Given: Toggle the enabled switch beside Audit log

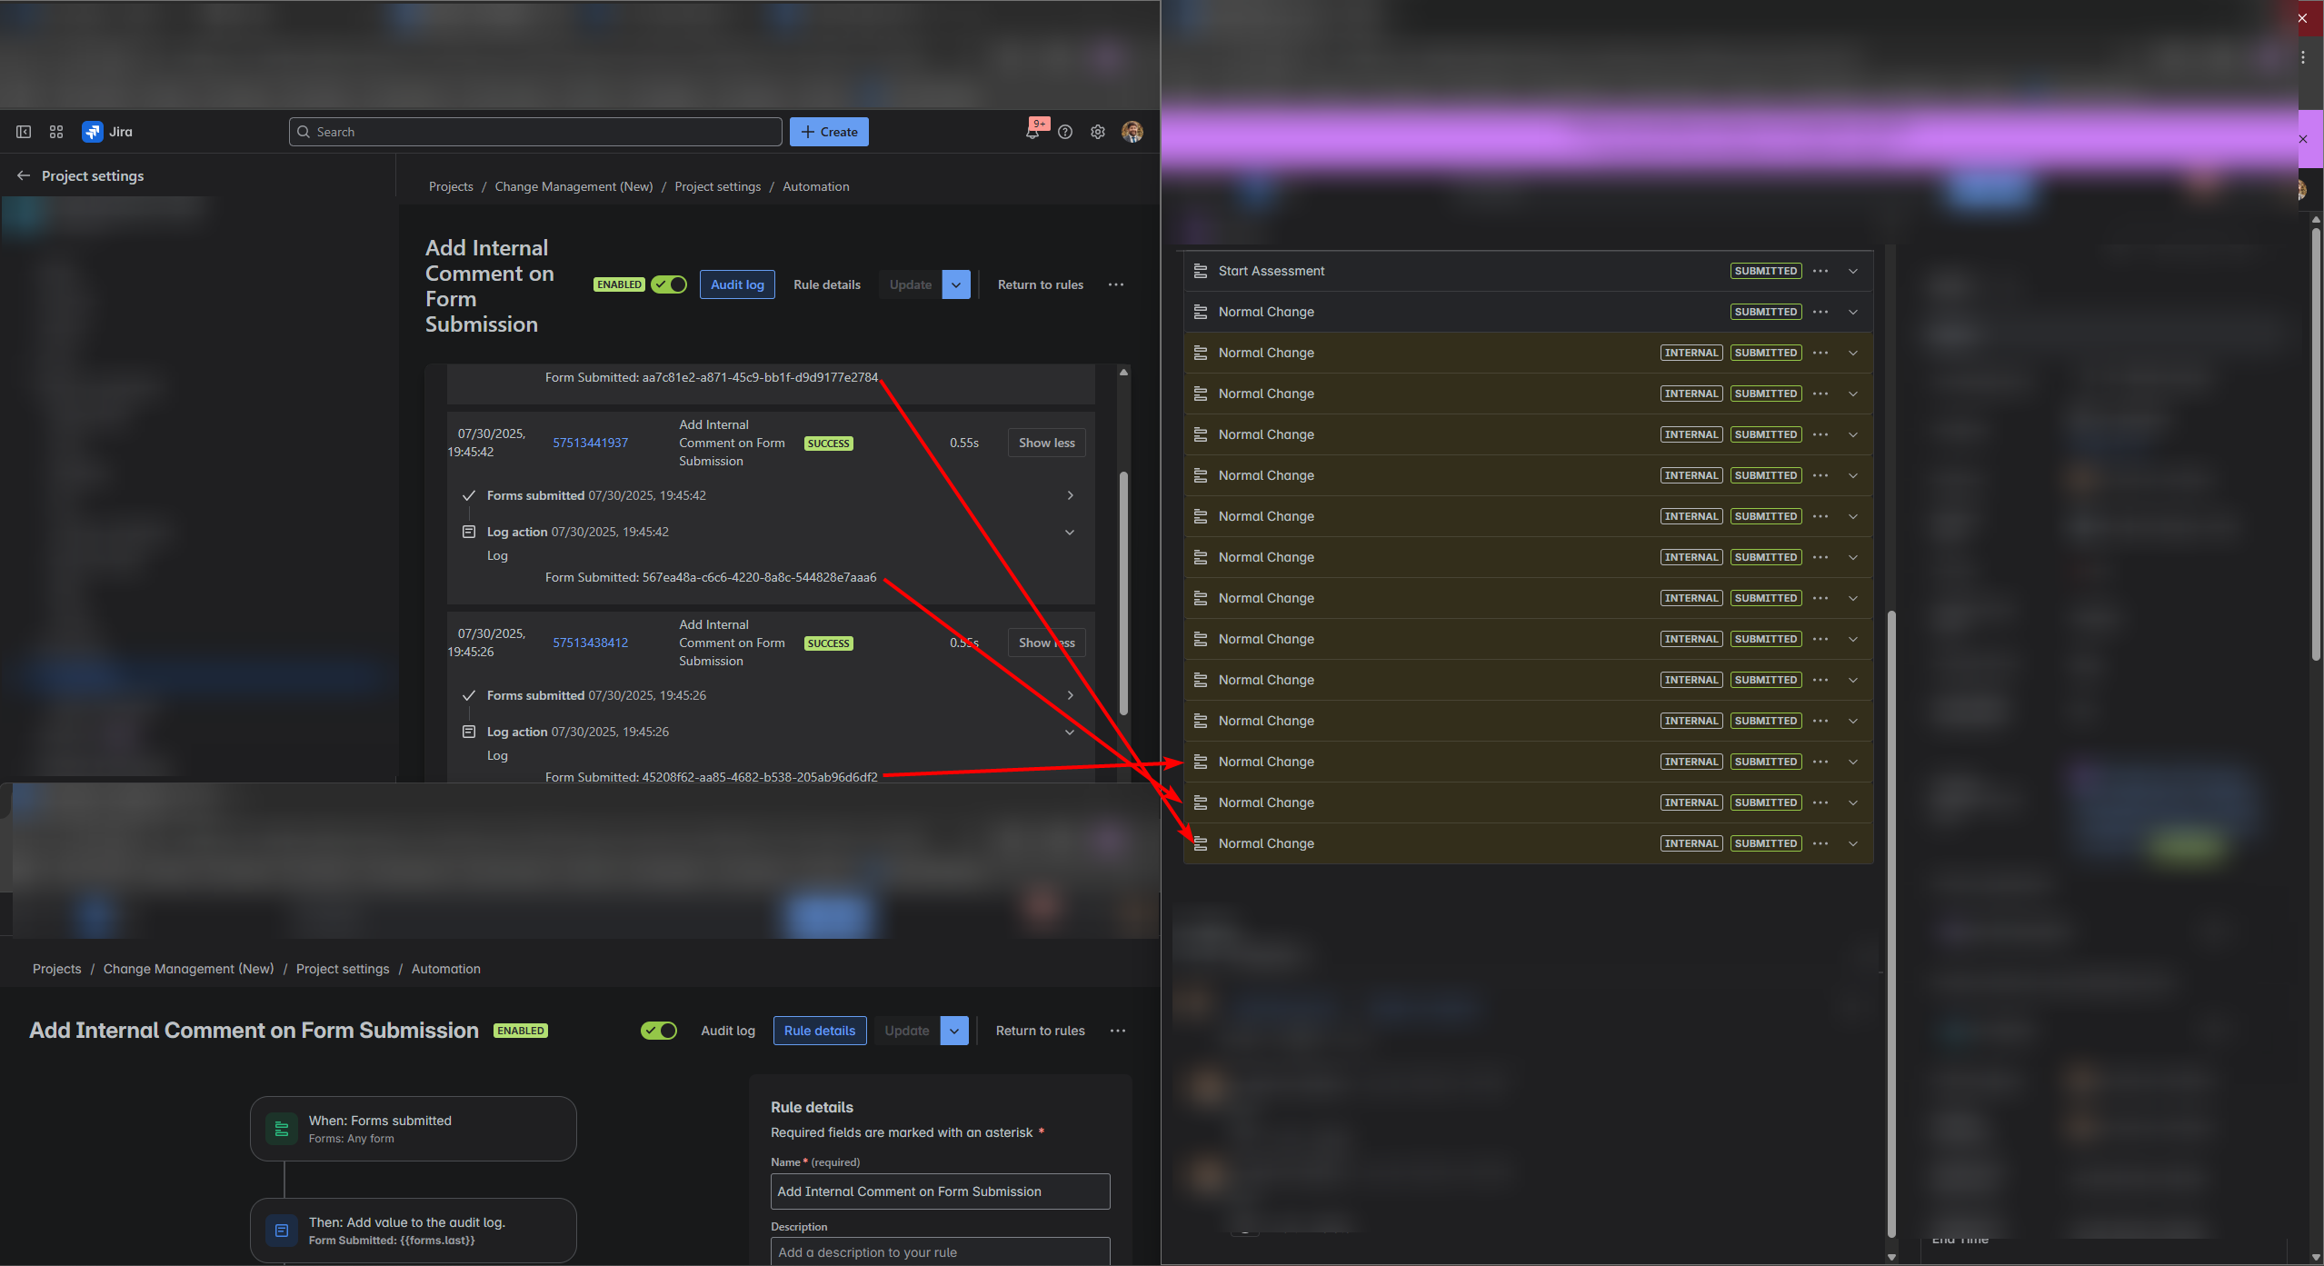Looking at the screenshot, I should (658, 1030).
